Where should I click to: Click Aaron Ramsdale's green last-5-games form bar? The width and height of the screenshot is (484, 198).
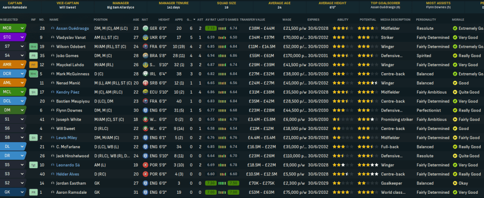[x=233, y=192]
